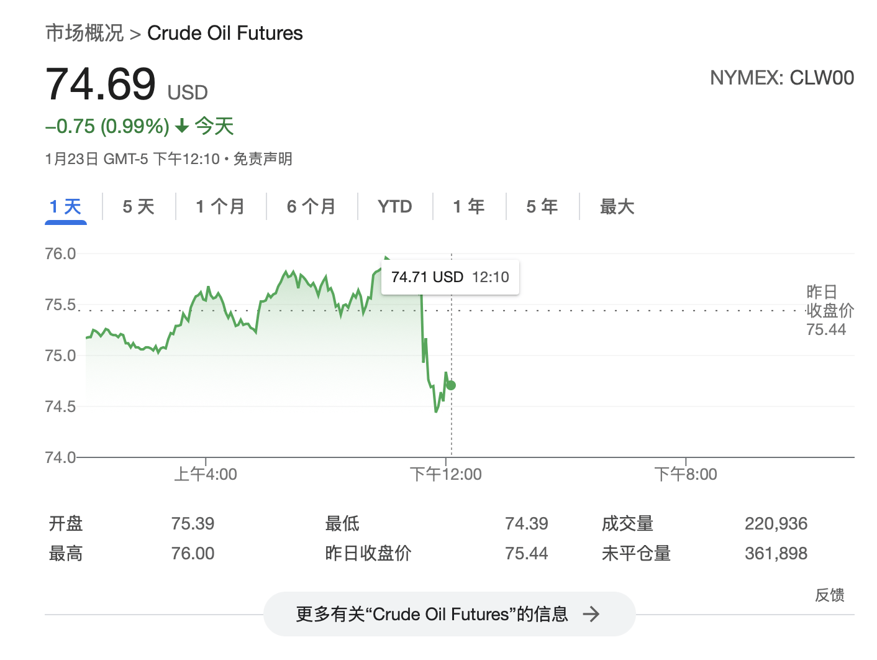Reselect the 1天 time range
This screenshot has width=877, height=660.
[65, 206]
